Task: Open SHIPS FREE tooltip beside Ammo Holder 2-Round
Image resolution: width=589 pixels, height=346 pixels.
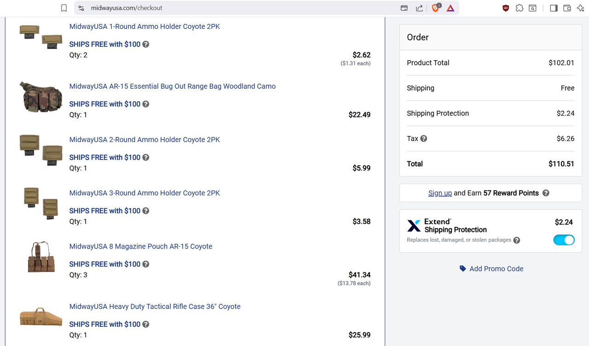Action: 146,157
